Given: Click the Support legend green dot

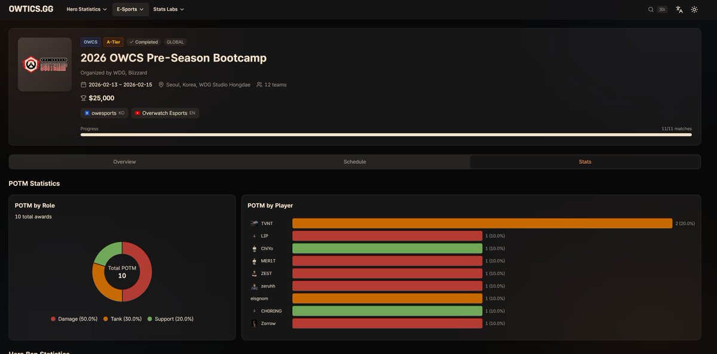Looking at the screenshot, I should pos(149,319).
